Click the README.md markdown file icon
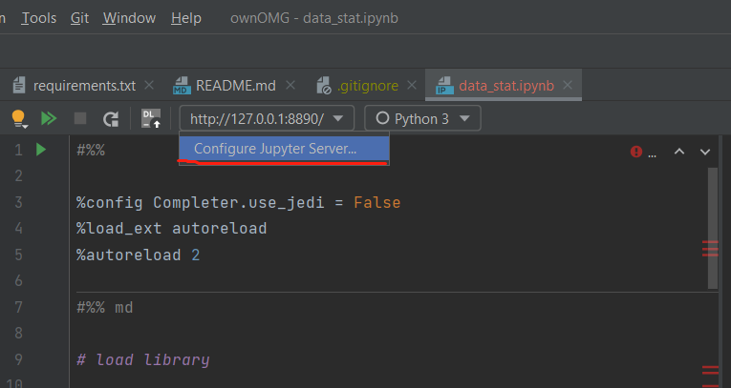The width and height of the screenshot is (731, 388). click(182, 86)
